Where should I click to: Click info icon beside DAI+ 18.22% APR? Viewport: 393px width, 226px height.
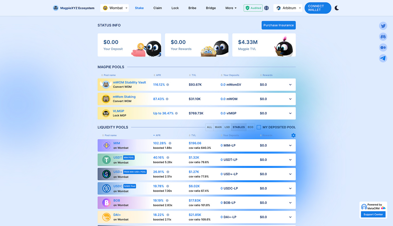click(x=168, y=215)
